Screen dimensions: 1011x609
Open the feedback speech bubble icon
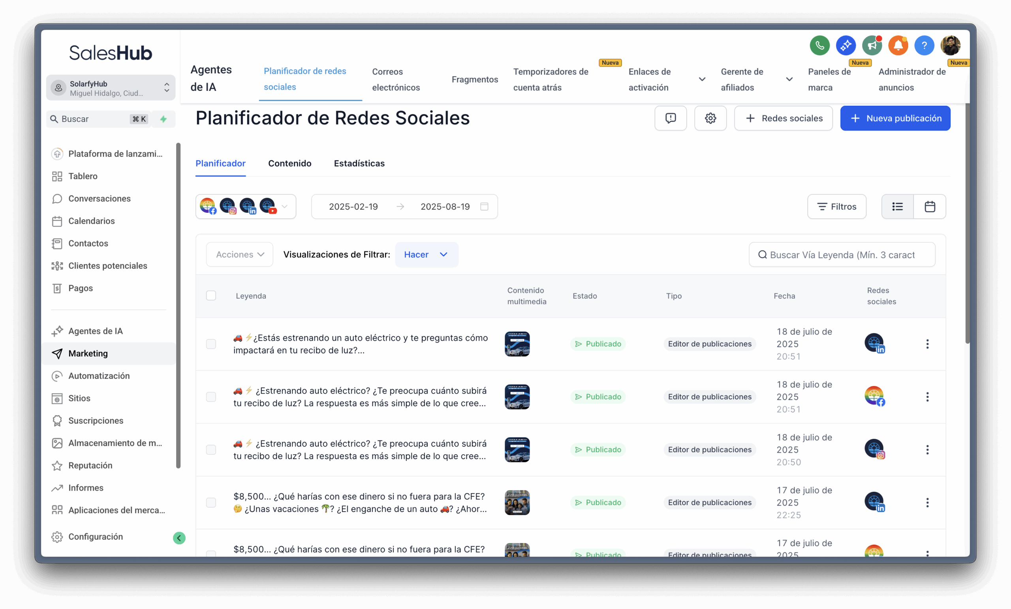(671, 118)
